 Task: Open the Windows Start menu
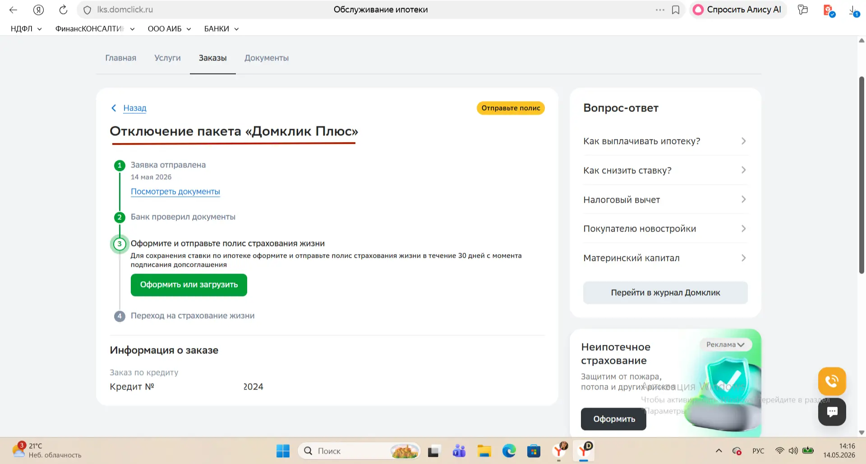coord(283,451)
